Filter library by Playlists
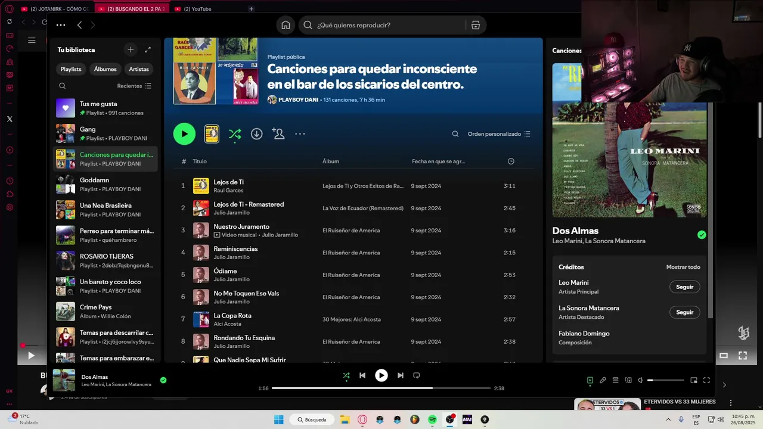 click(71, 69)
